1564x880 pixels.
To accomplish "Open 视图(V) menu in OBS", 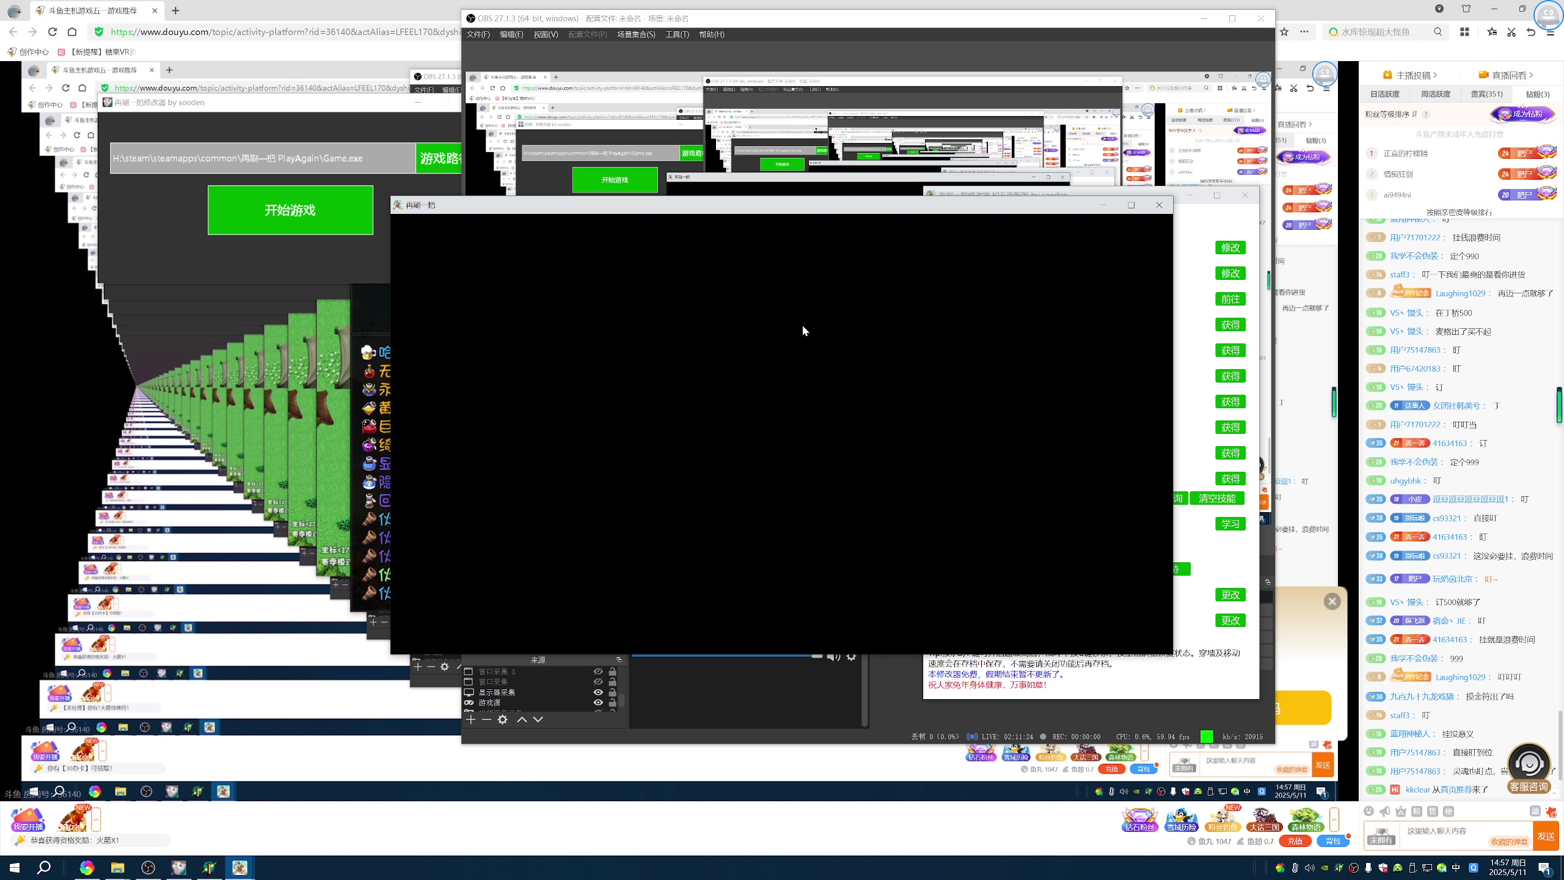I will pyautogui.click(x=546, y=34).
